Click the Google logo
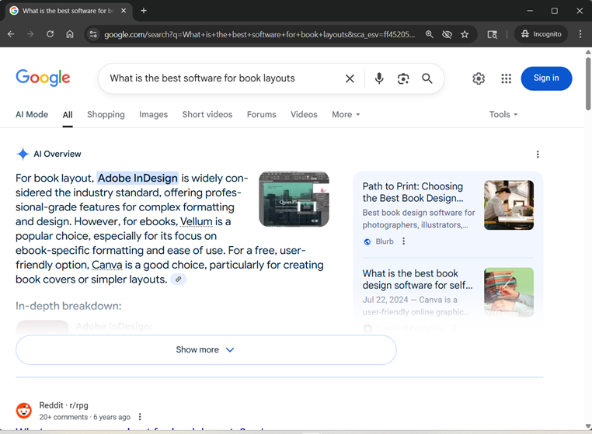 [43, 78]
